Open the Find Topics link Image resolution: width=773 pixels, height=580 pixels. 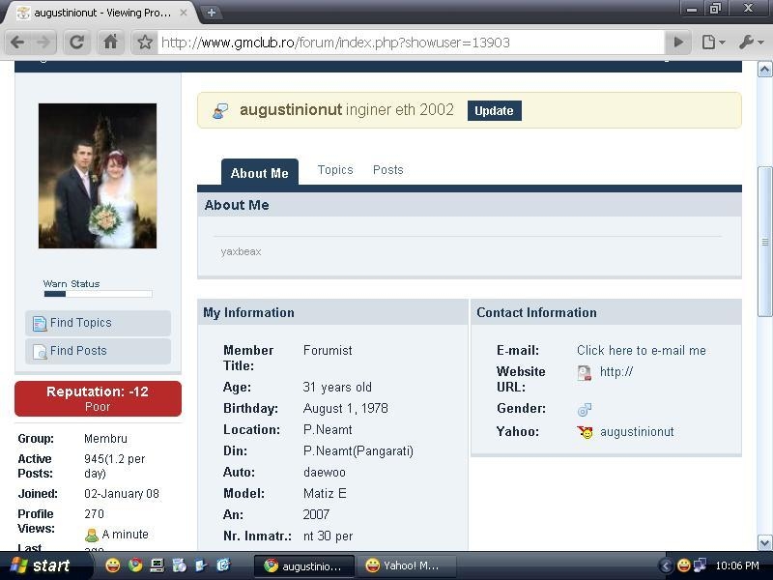[80, 323]
